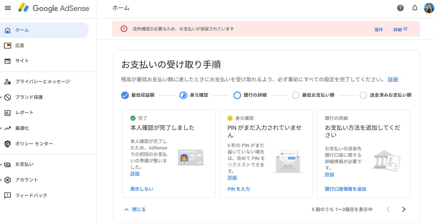Open ポリシー センター in the sidebar
Screen dimensions: 435x224
coord(34,144)
